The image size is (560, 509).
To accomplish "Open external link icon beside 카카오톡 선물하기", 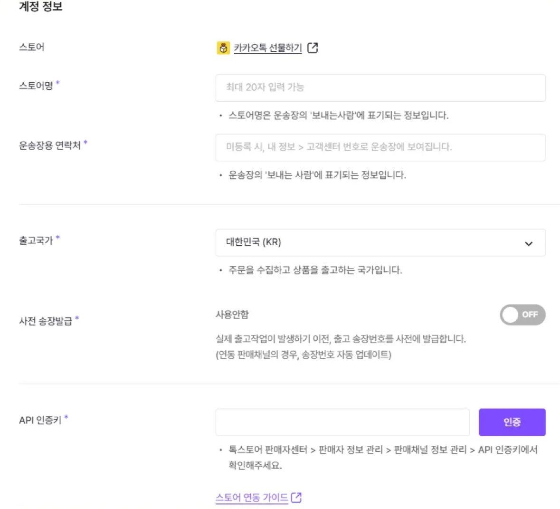I will pyautogui.click(x=313, y=48).
